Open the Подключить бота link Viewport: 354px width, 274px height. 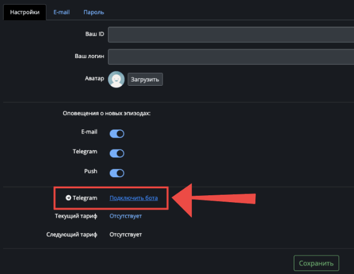point(133,198)
